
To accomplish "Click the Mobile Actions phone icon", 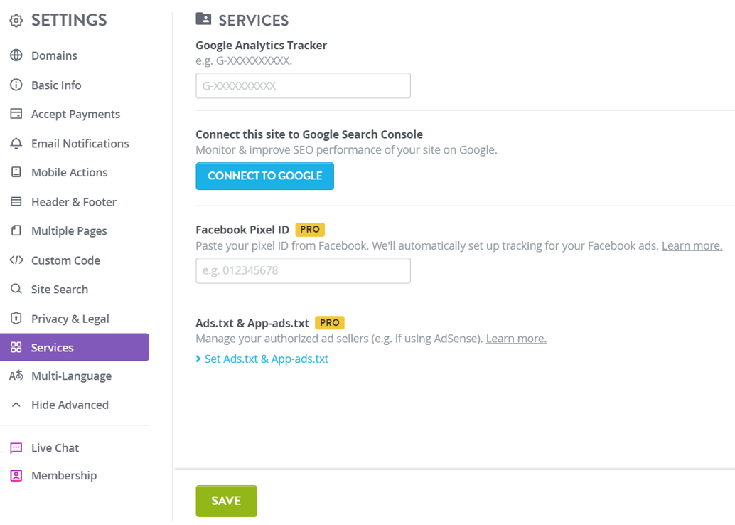I will [x=16, y=172].
